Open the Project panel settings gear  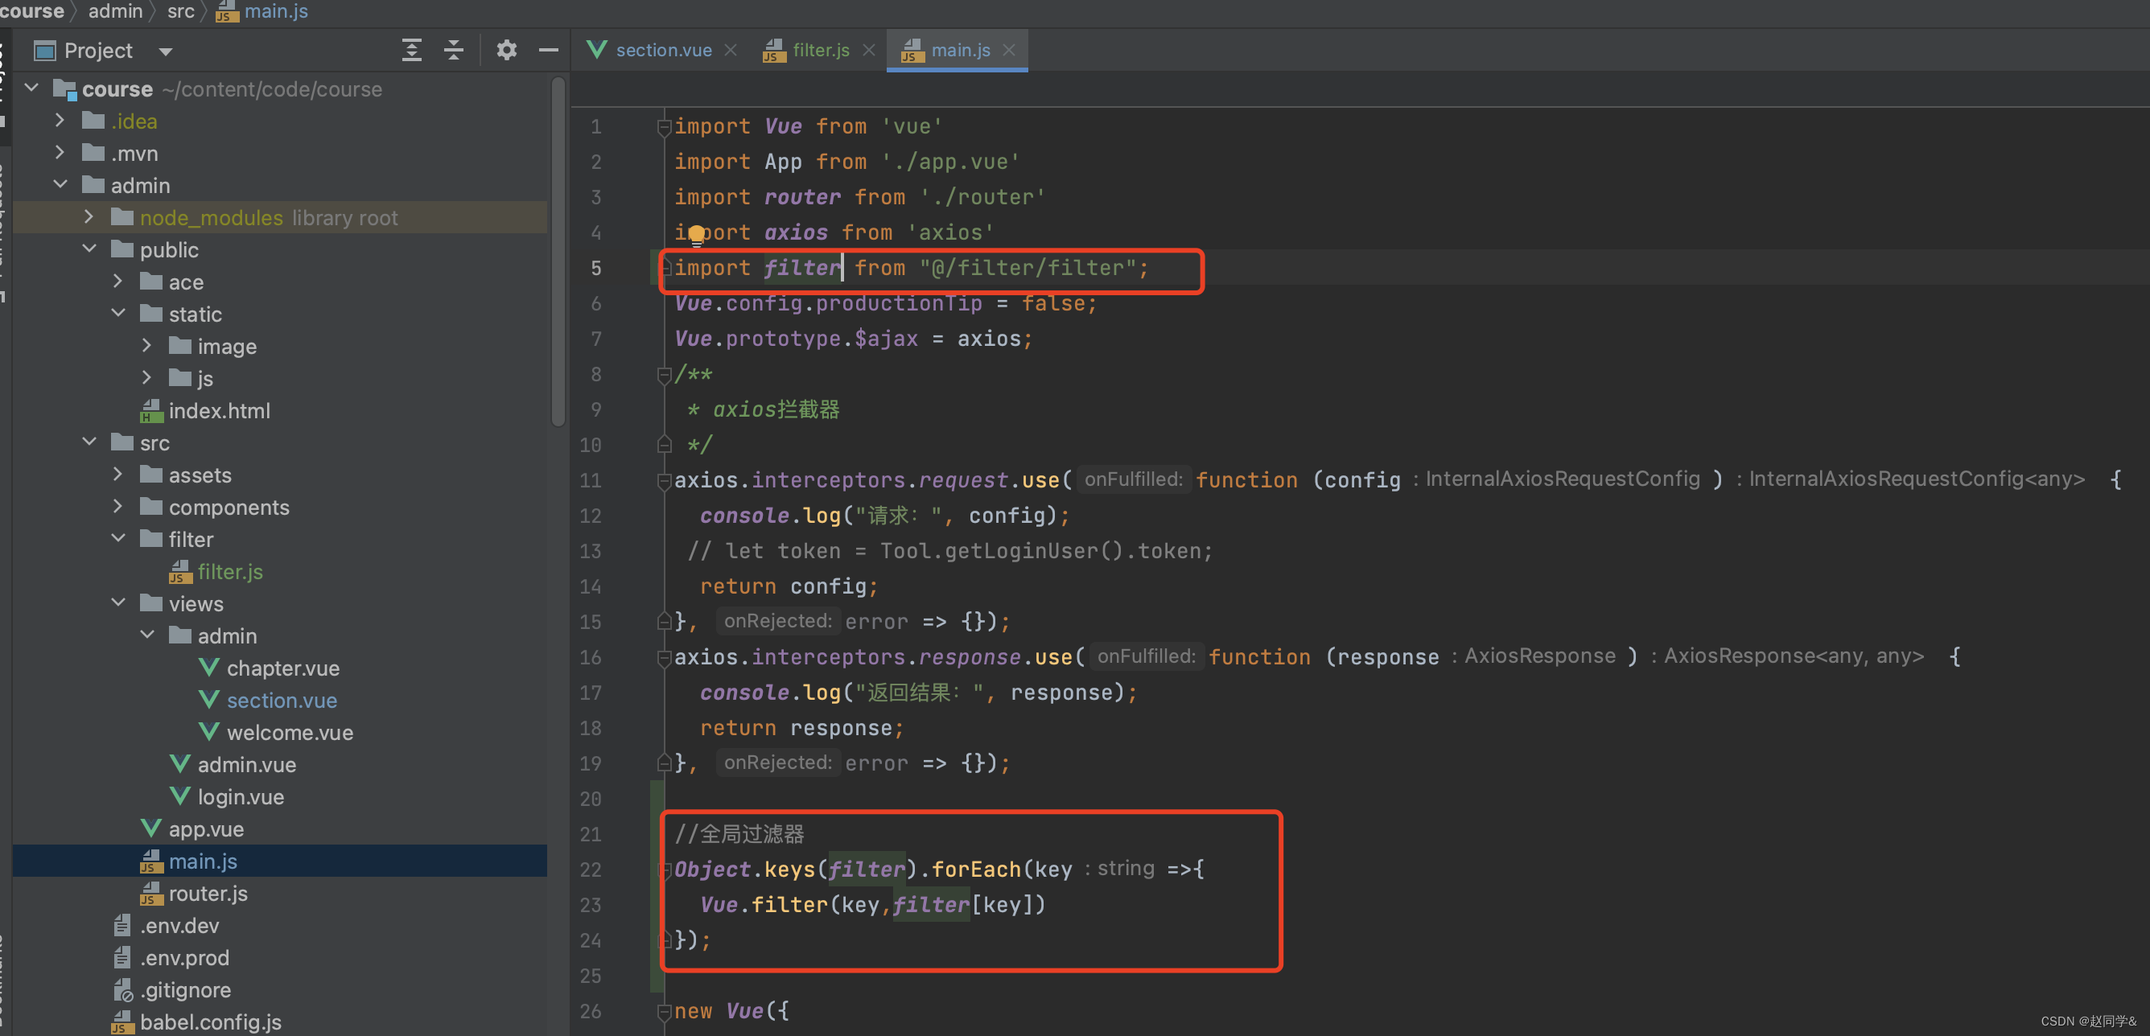click(x=506, y=51)
